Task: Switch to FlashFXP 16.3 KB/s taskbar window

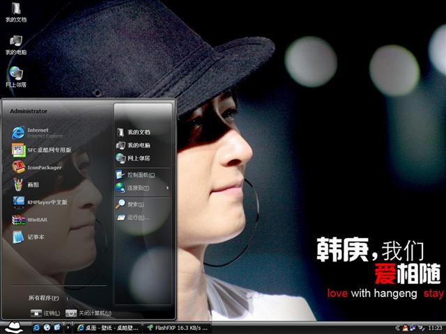Action: pyautogui.click(x=178, y=328)
